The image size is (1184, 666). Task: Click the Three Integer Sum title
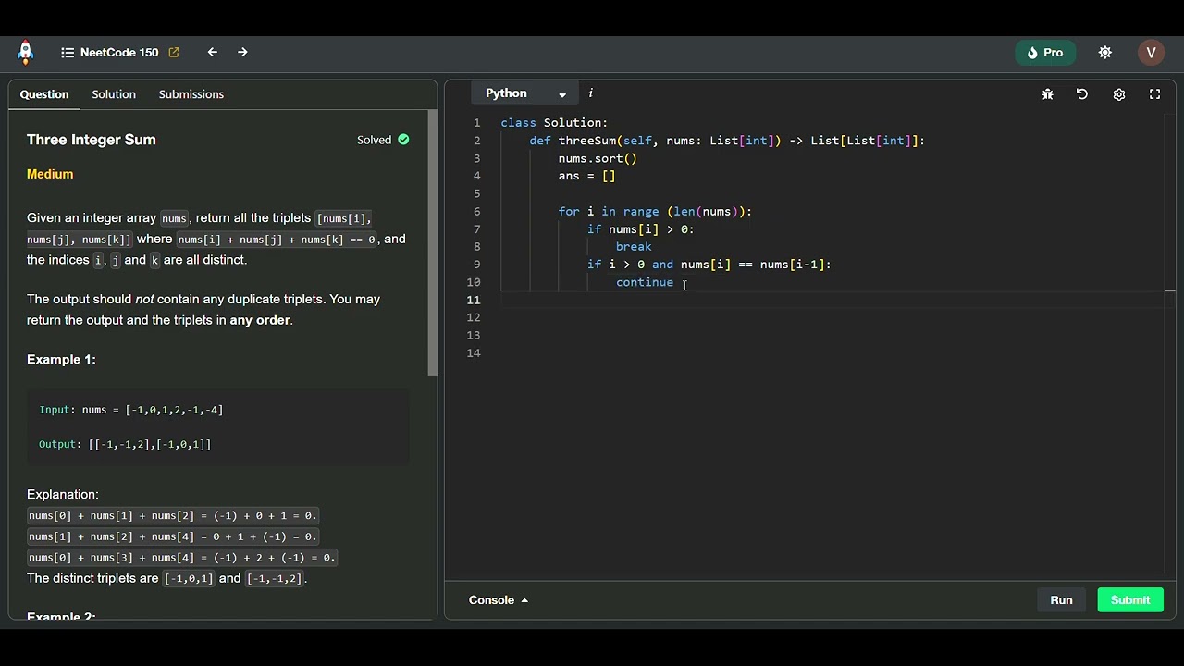click(92, 140)
